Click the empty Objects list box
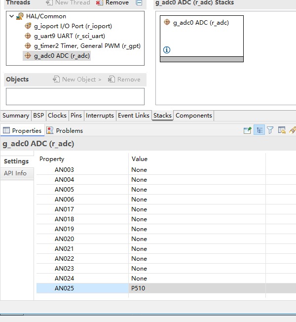Viewport: 296px width, 322px height. [75, 96]
